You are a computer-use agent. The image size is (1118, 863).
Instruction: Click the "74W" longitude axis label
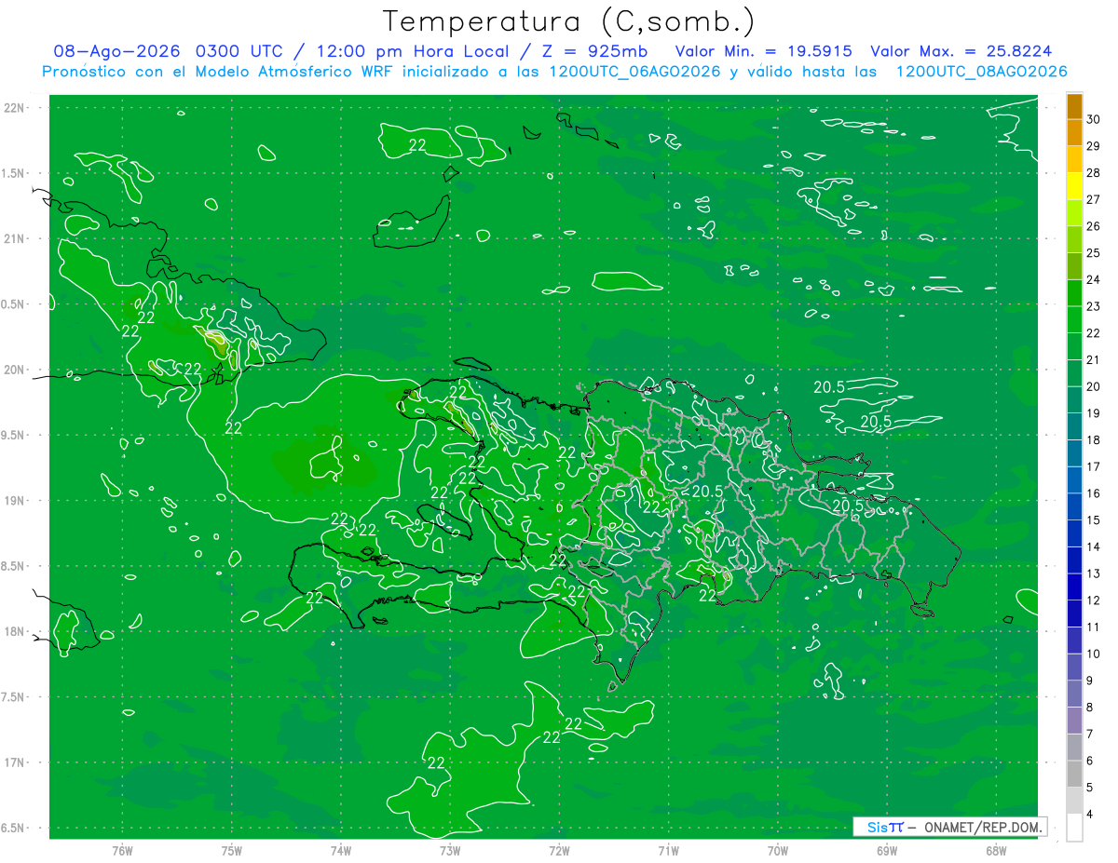pos(340,851)
